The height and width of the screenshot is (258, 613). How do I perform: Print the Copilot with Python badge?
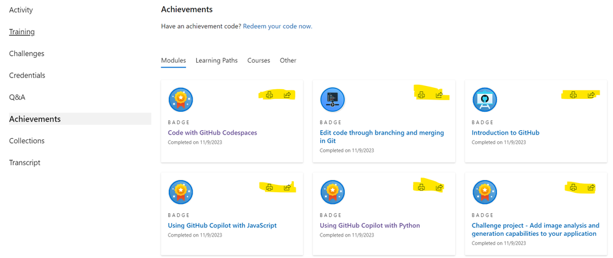[x=421, y=187]
